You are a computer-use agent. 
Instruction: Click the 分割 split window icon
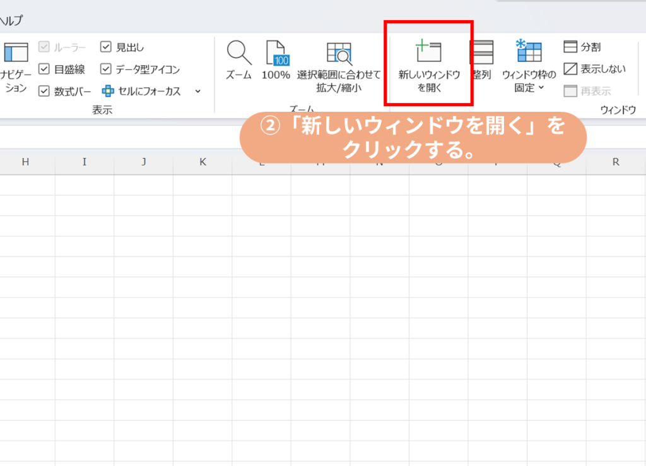(x=570, y=47)
